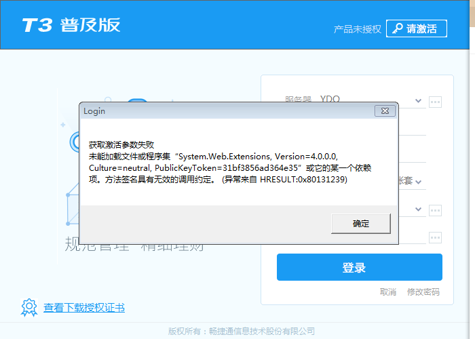475x339 pixels.
Task: Click the 取消 link
Action: (x=388, y=292)
